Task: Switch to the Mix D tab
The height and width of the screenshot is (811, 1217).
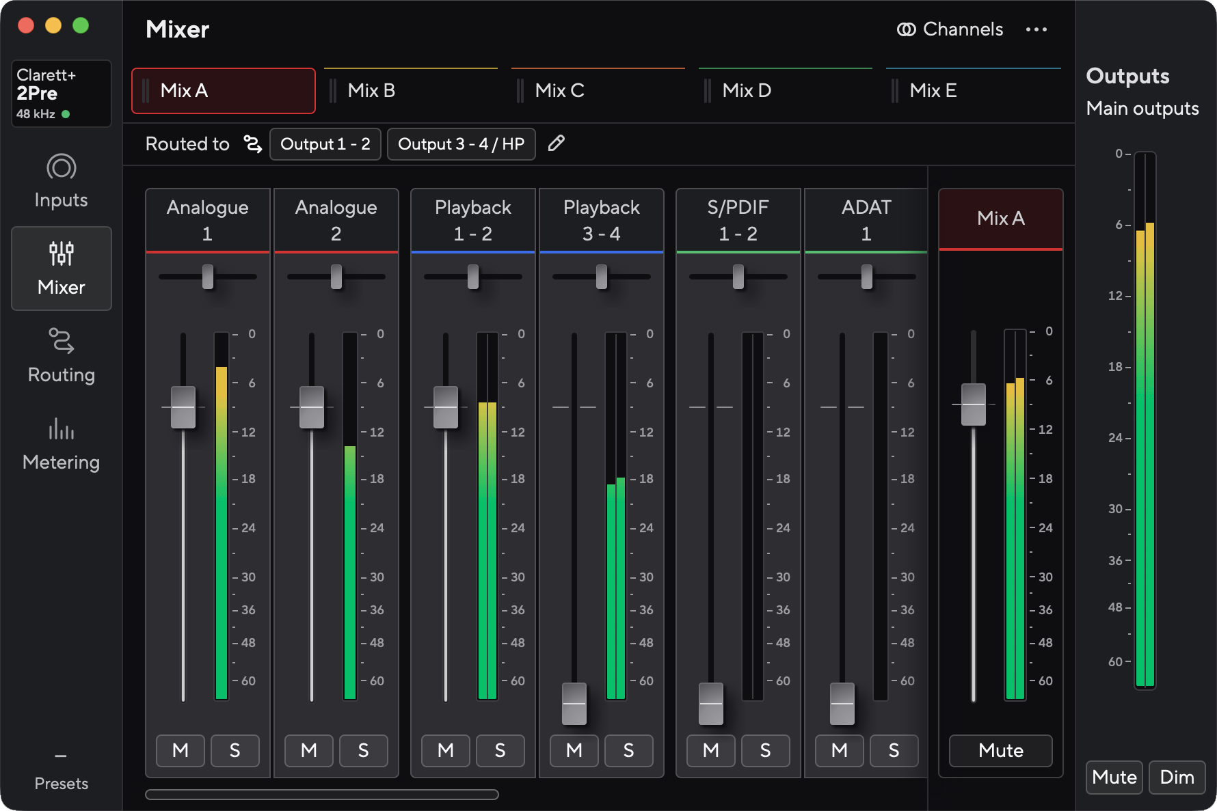Action: [786, 91]
